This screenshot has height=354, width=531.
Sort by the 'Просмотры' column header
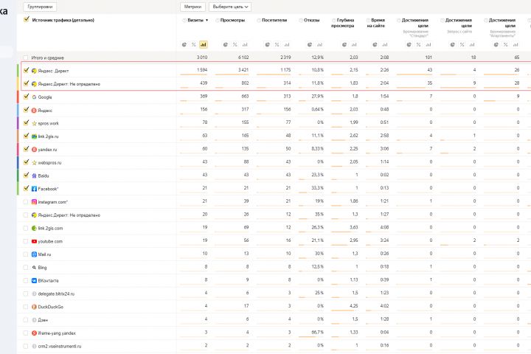point(232,20)
